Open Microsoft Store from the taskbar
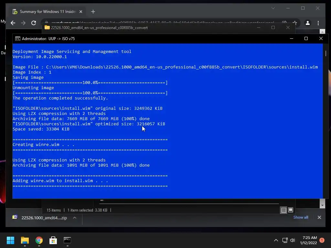 pyautogui.click(x=53, y=240)
